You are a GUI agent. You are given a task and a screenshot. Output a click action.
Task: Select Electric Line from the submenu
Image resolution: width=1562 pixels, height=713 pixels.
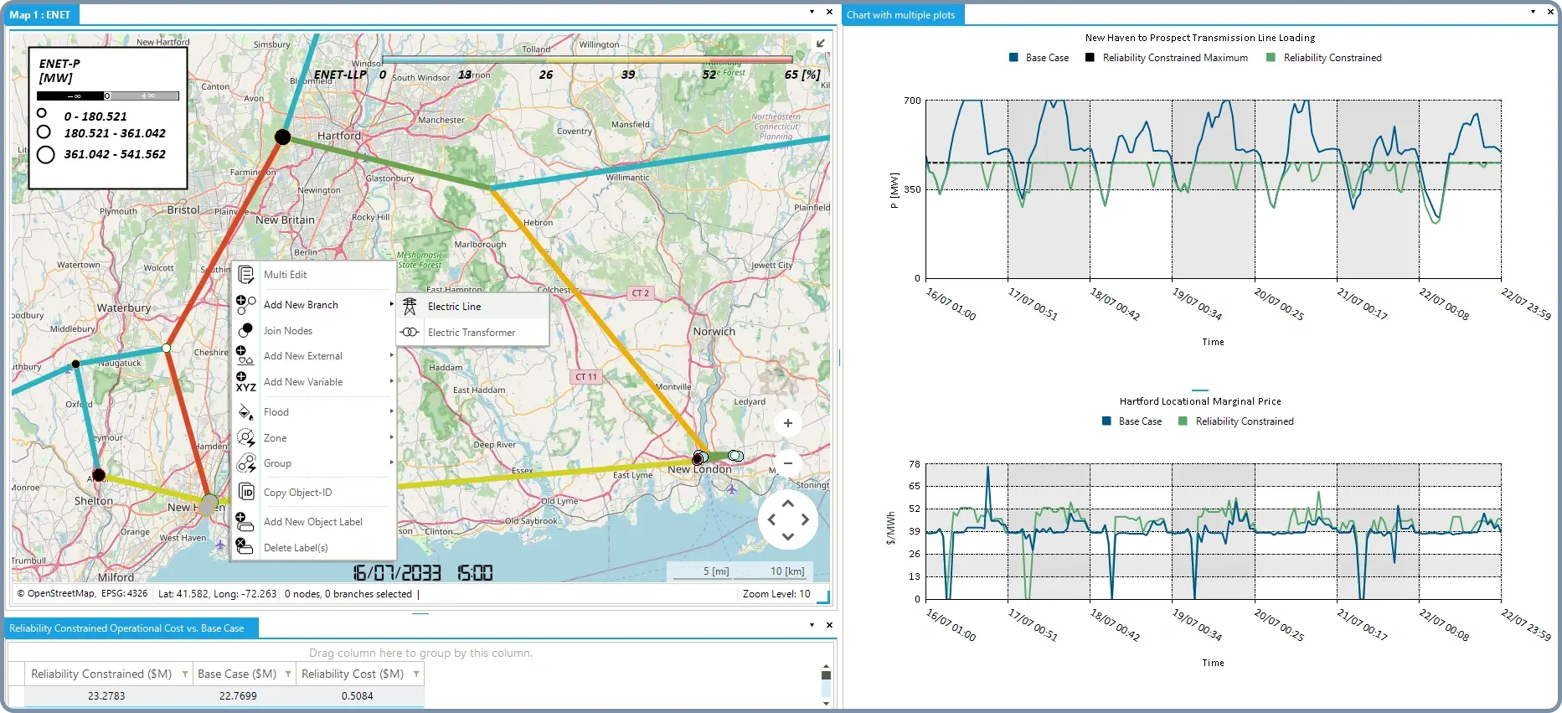454,307
